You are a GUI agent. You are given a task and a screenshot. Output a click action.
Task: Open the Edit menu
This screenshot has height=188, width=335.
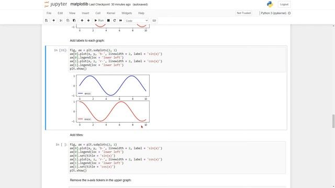60,13
